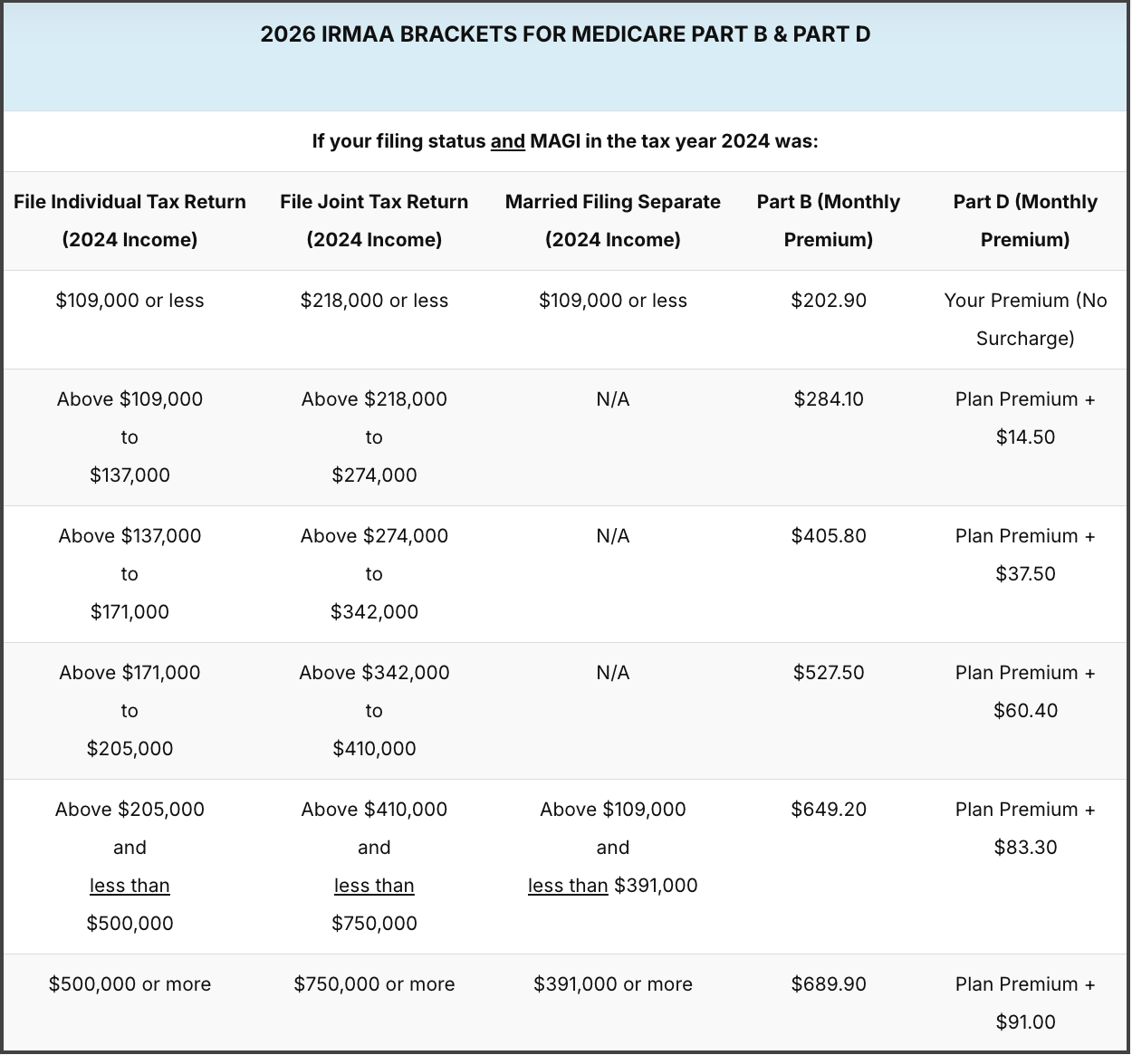This screenshot has height=1055, width=1132.
Task: Click underlined "less than" beside $391,000
Action: click(x=567, y=886)
